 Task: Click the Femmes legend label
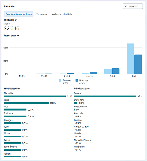pos(67,80)
